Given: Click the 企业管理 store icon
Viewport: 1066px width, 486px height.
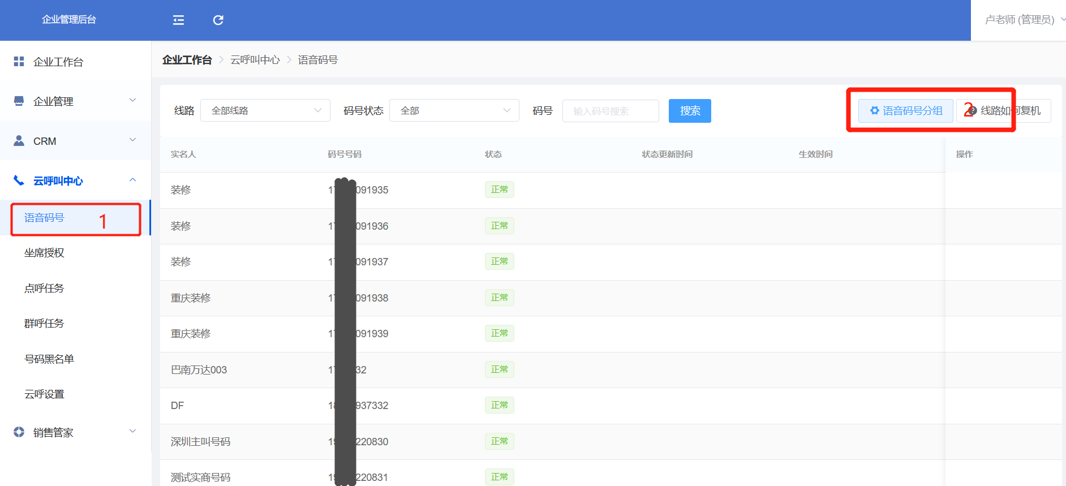Looking at the screenshot, I should (x=19, y=101).
